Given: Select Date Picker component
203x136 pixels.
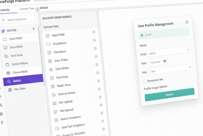Looking at the screenshot, I should [61, 60].
